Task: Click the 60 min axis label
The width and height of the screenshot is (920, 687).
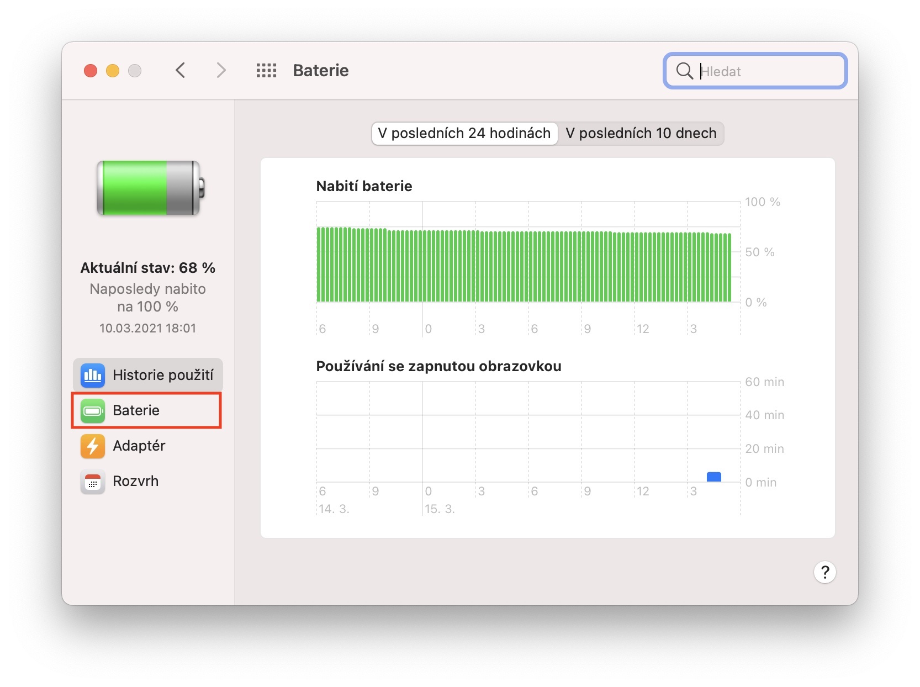Action: tap(764, 382)
